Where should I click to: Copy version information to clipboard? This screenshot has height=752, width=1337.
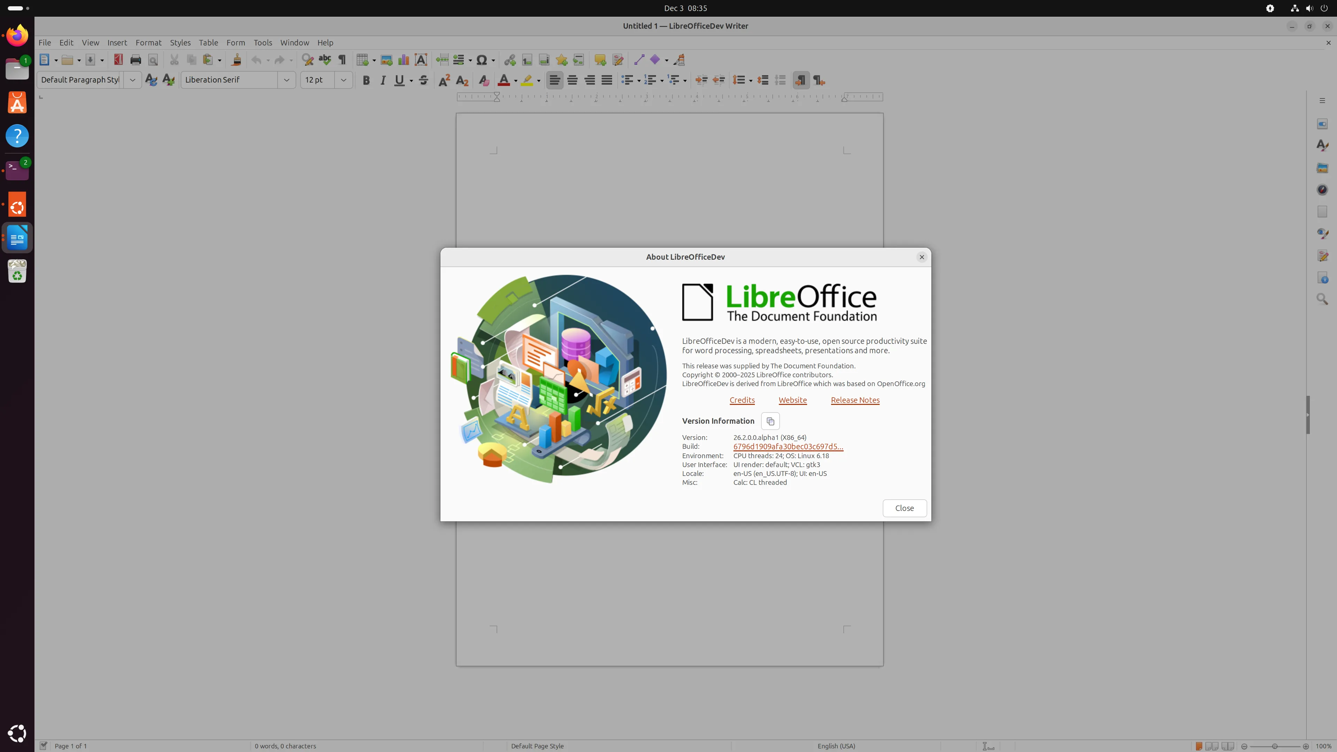(770, 421)
